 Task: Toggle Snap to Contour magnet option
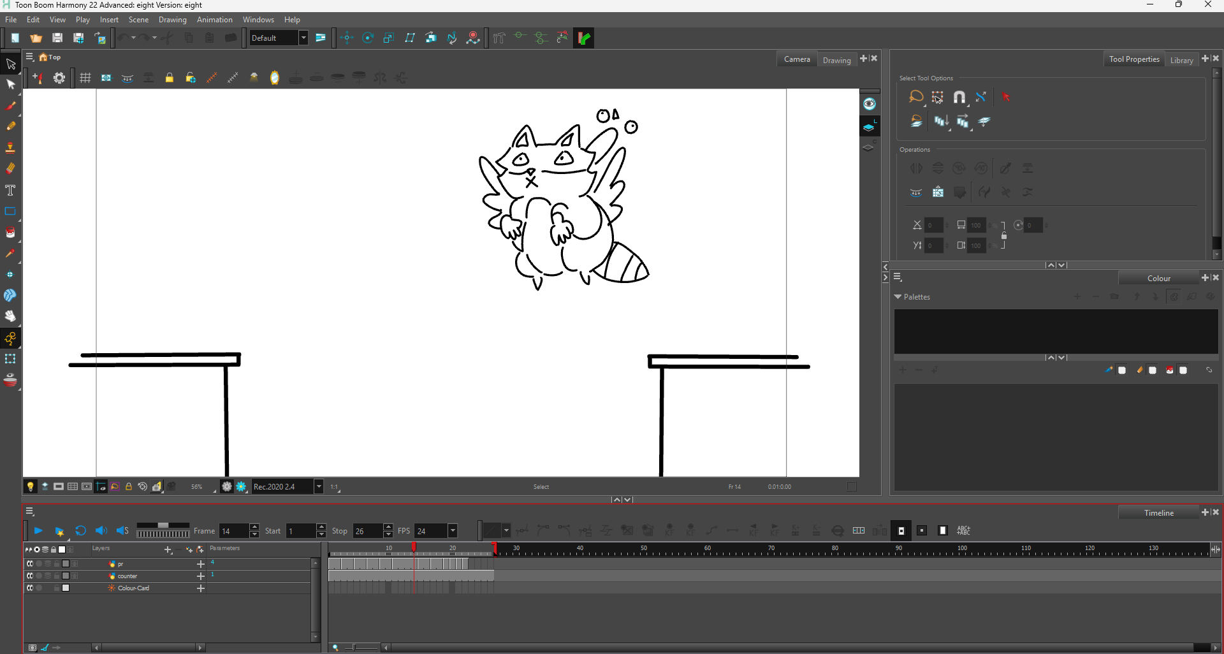[x=959, y=97]
